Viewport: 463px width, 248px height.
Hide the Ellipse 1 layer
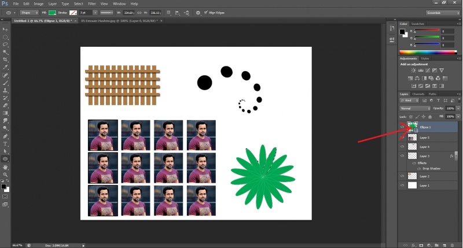[x=402, y=126]
